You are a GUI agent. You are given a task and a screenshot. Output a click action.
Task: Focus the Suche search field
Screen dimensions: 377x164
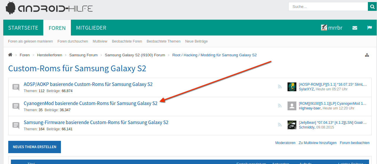click(328, 6)
